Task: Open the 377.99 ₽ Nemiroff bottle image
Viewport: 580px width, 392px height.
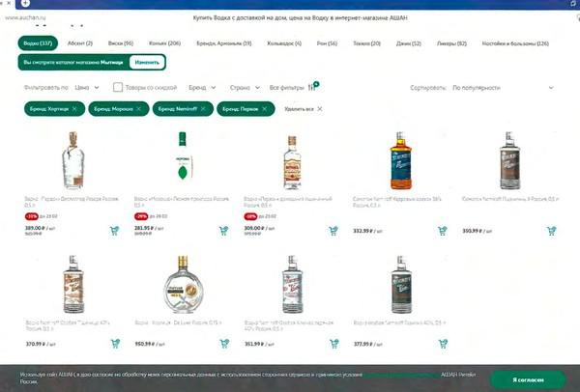Action: [x=401, y=284]
